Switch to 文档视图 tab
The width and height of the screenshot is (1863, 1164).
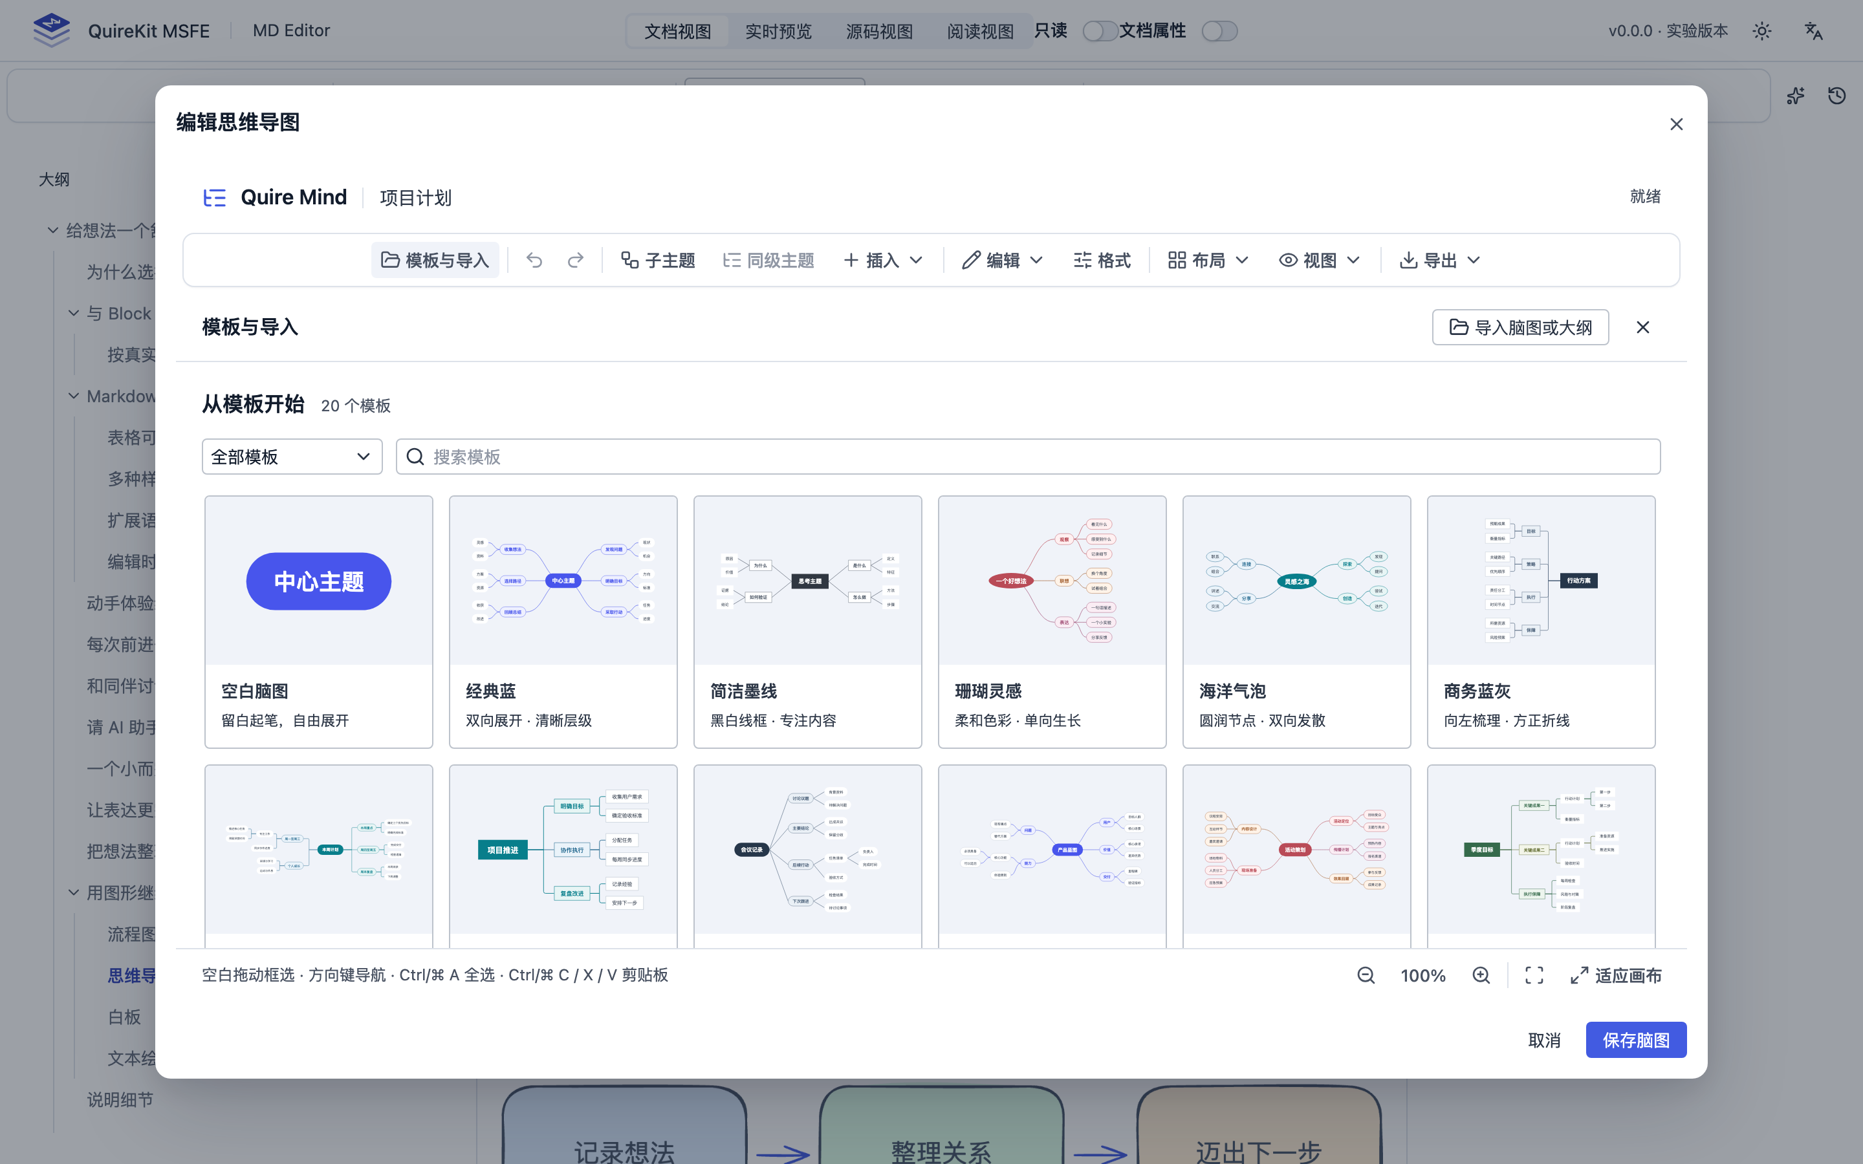(x=677, y=31)
